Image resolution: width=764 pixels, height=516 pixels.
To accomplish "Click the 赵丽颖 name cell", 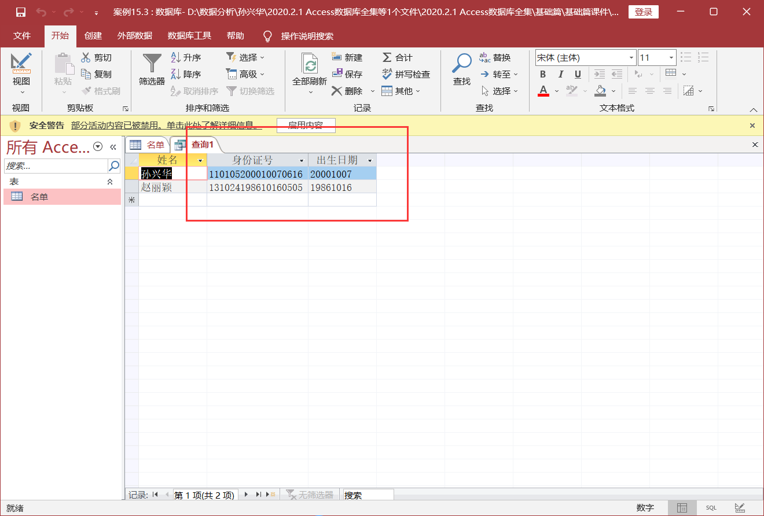I will click(x=173, y=187).
